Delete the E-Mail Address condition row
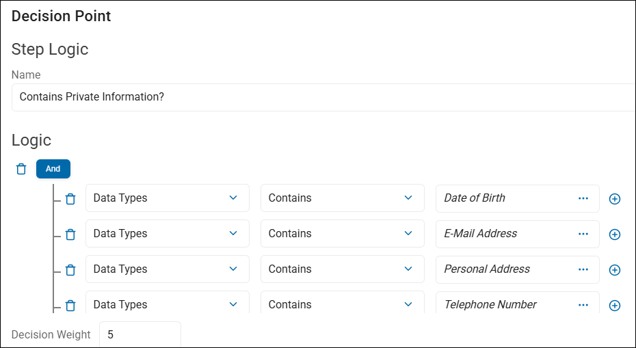 [x=70, y=235]
